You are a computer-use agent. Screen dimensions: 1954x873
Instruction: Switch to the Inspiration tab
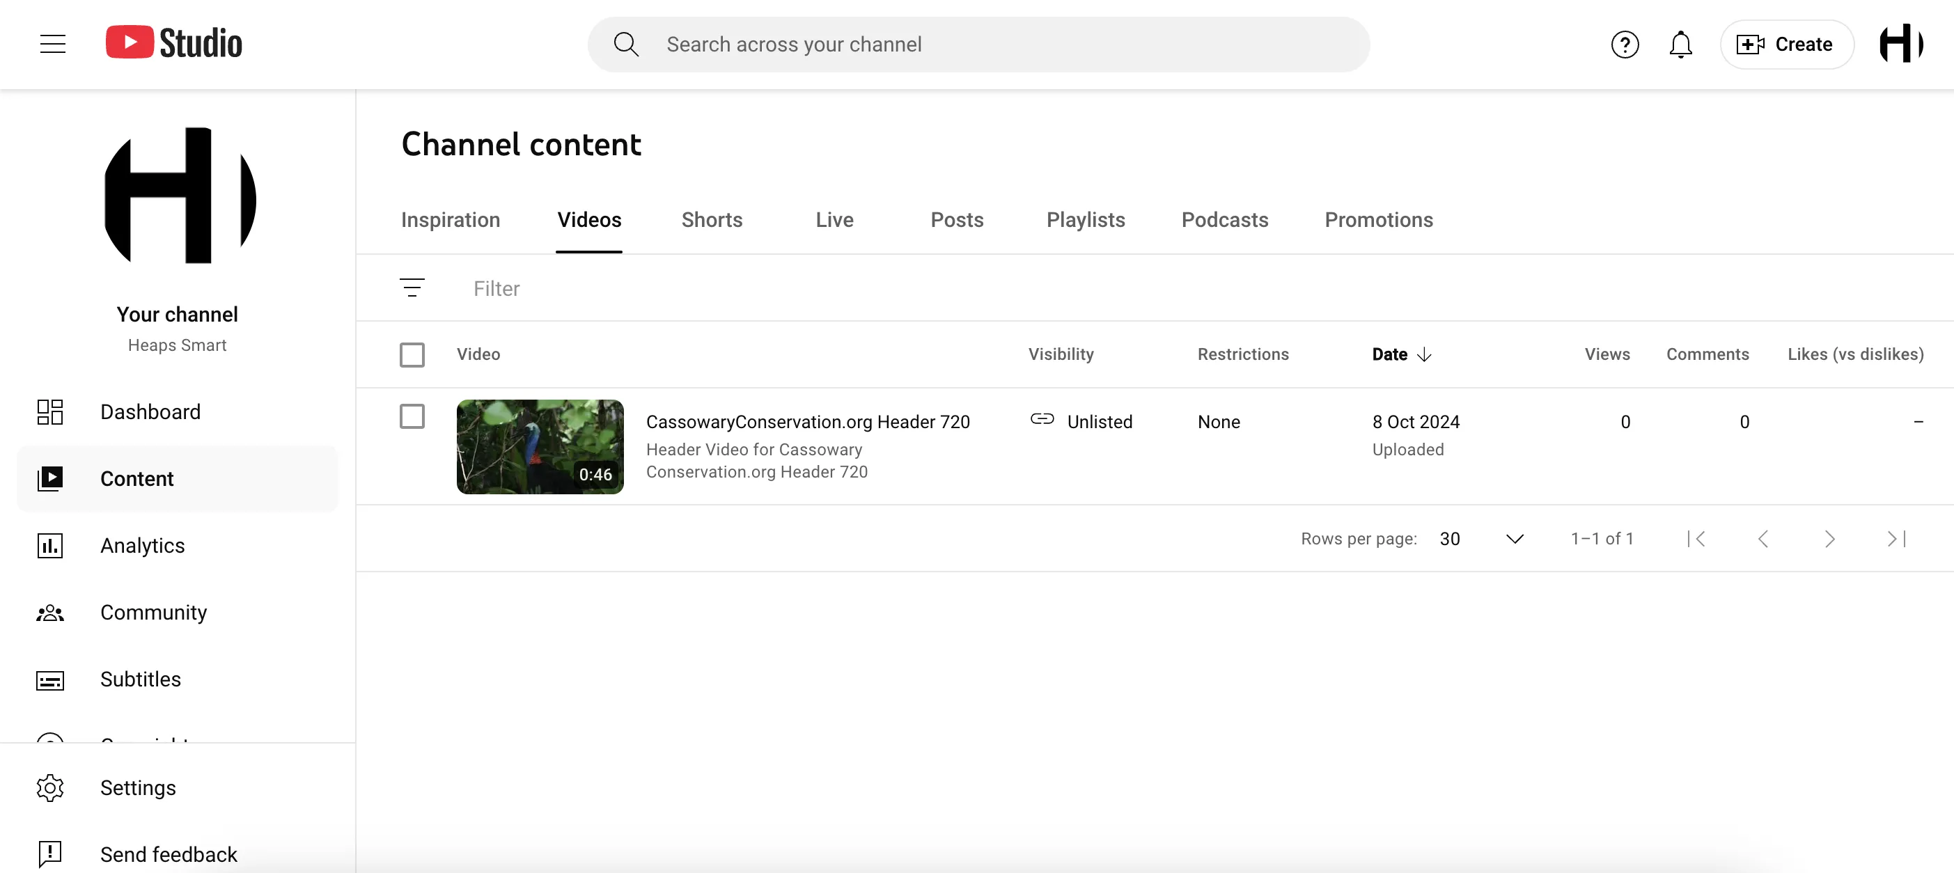(x=451, y=220)
